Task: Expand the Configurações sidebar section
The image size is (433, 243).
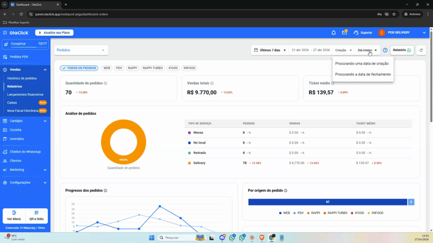Action: click(45, 183)
